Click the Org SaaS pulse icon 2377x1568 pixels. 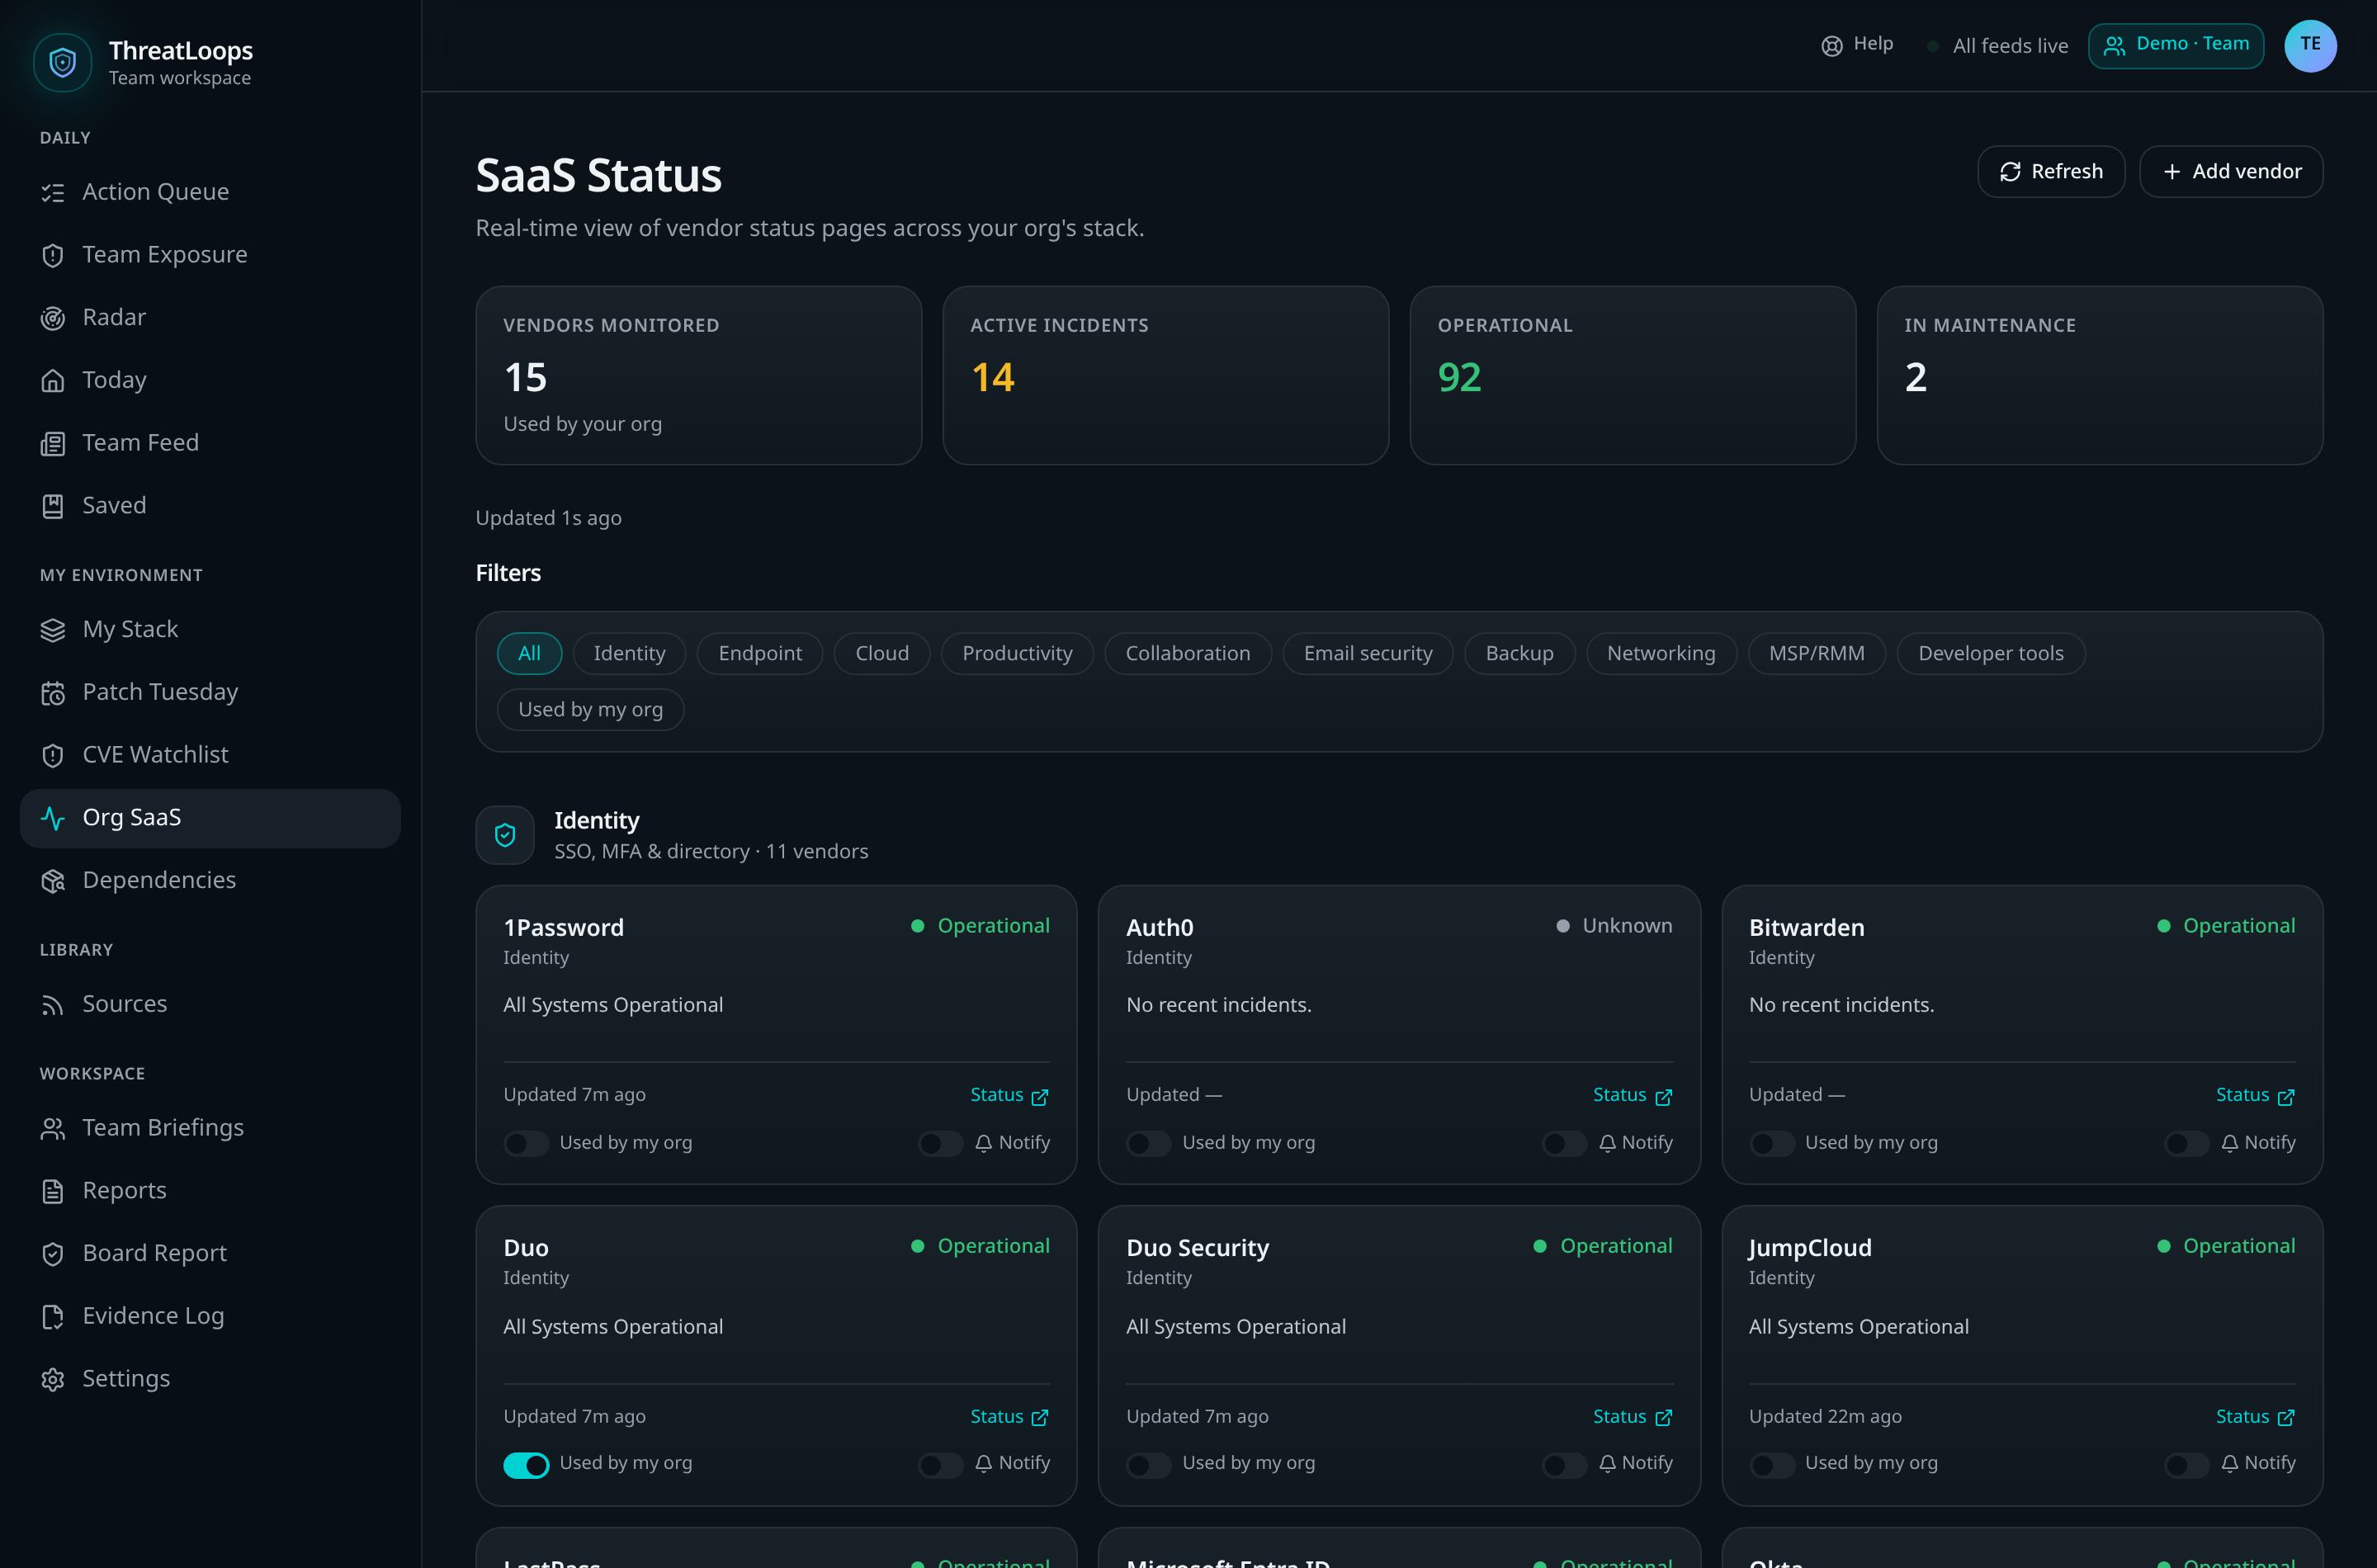coord(53,818)
